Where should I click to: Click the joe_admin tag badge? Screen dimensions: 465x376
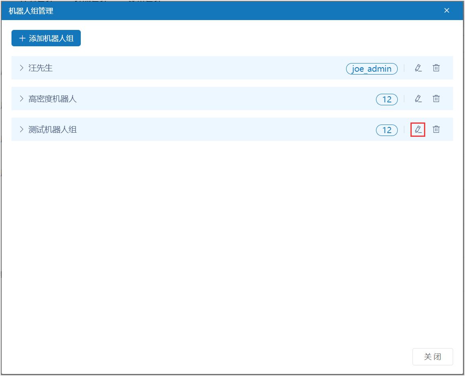tap(372, 69)
